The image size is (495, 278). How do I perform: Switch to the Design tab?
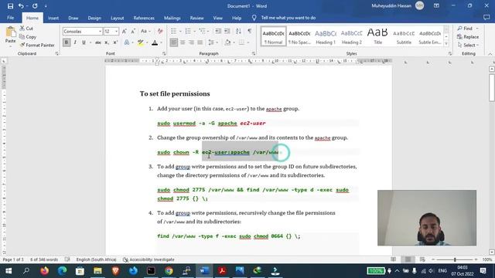click(94, 18)
